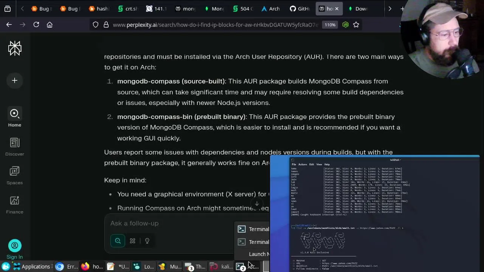Image resolution: width=484 pixels, height=272 pixels.
Task: Select the lightbulb mode icon in the follow-up box
Action: [x=147, y=241]
